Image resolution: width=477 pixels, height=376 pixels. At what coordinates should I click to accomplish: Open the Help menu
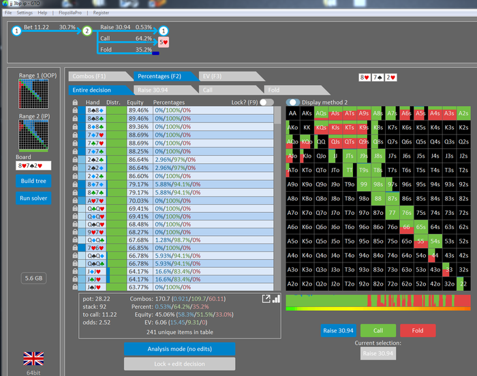[42, 13]
